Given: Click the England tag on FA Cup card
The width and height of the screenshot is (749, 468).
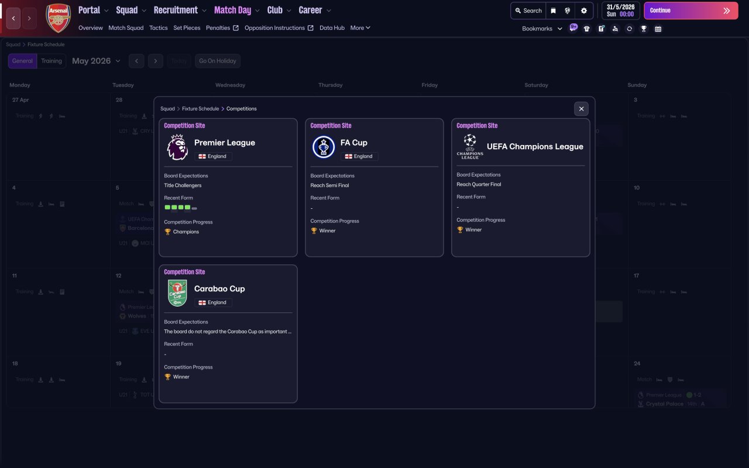Looking at the screenshot, I should click(x=359, y=156).
